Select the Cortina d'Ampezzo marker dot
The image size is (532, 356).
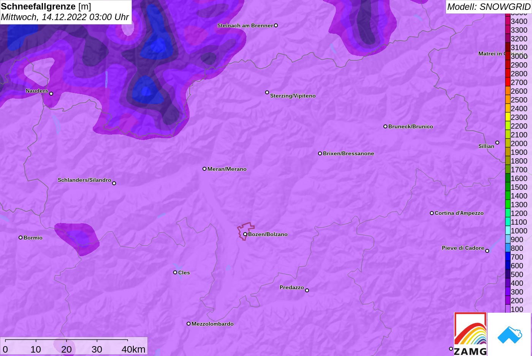click(432, 213)
